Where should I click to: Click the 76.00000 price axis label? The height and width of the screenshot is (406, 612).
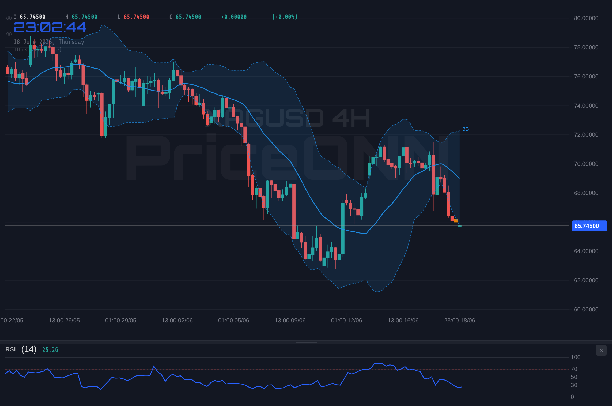pos(586,77)
